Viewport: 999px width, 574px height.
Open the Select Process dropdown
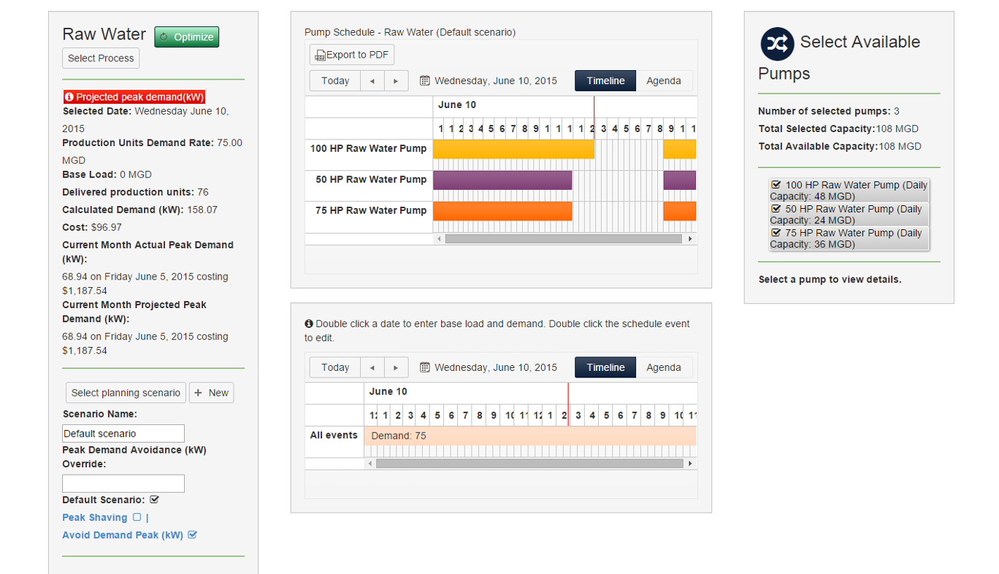[x=101, y=58]
